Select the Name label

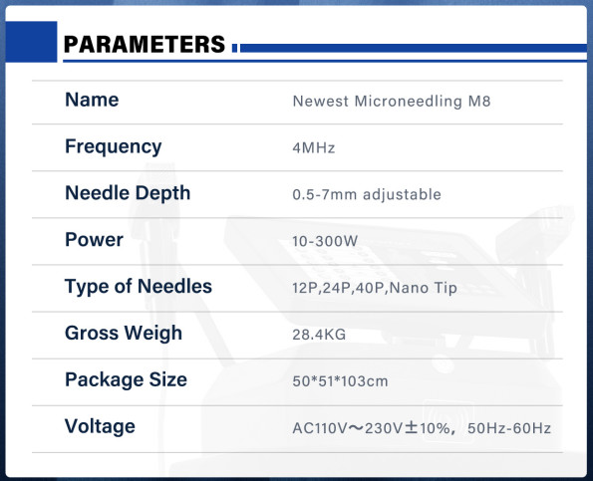[92, 100]
